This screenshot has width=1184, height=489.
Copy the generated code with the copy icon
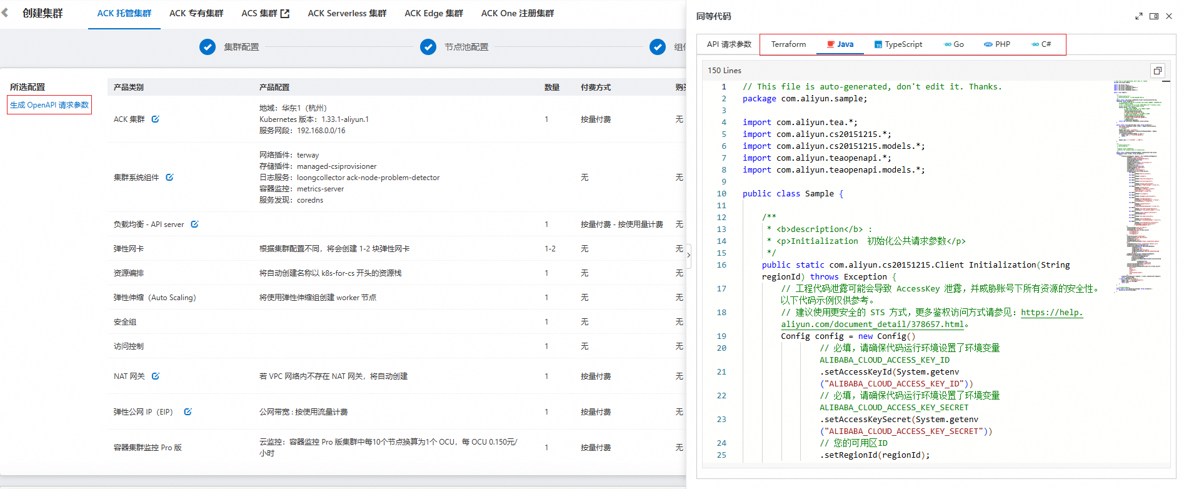(x=1157, y=71)
